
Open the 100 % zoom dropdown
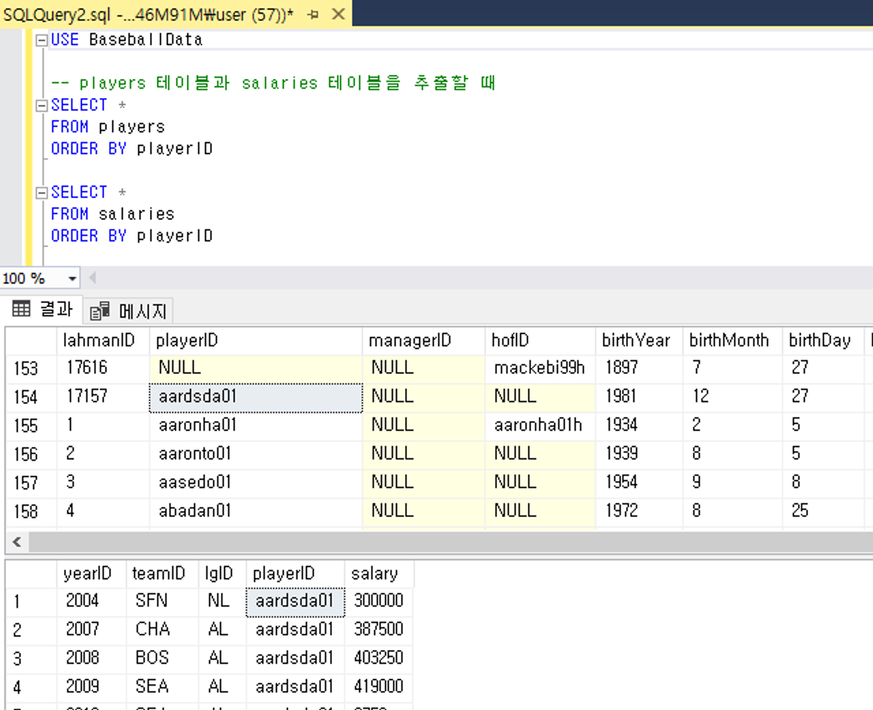click(x=72, y=278)
